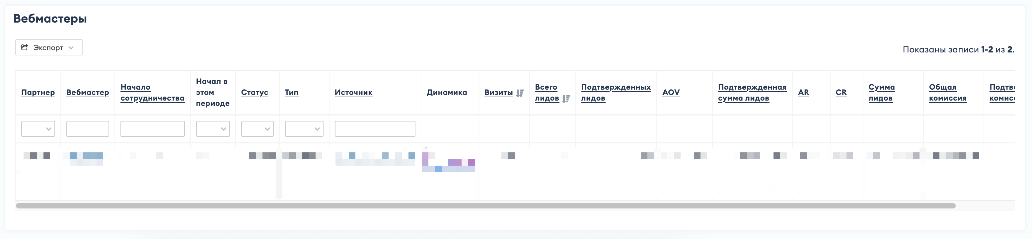
Task: Open the Начал в этом периоде filter dropdown
Action: (213, 129)
